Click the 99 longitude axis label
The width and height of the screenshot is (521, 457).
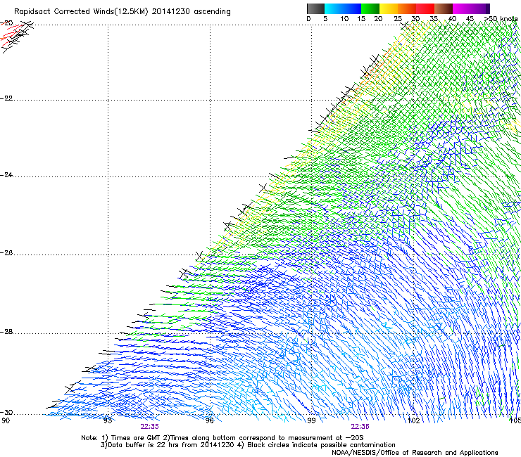[x=311, y=420]
